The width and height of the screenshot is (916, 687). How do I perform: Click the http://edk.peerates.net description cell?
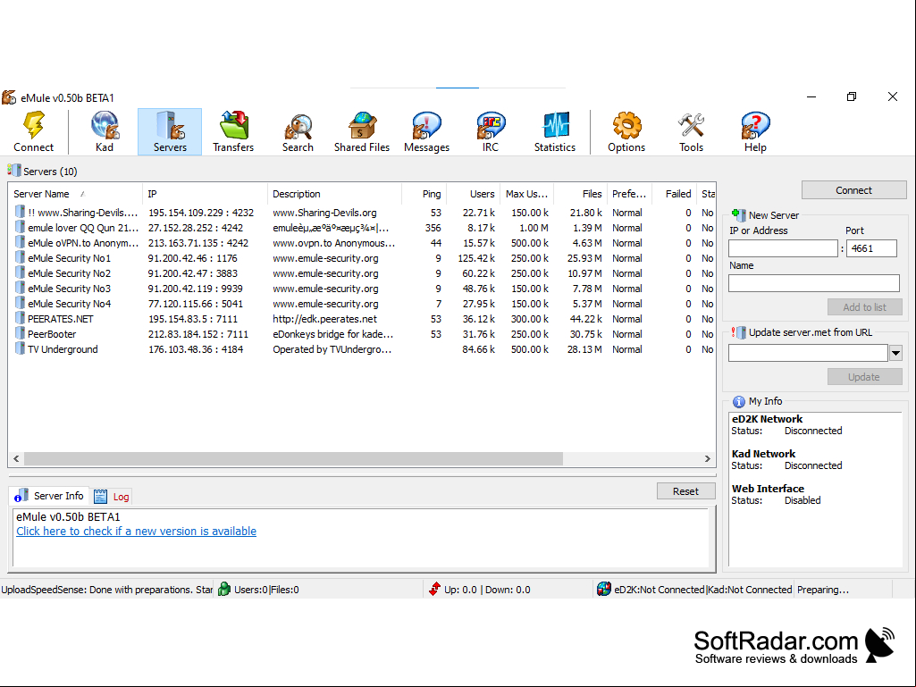324,319
